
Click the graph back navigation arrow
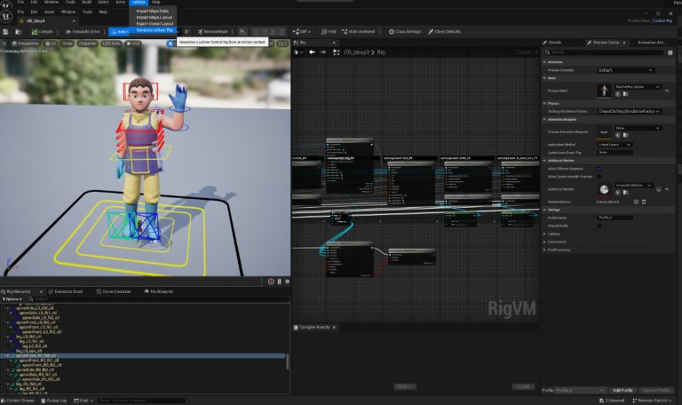click(x=311, y=52)
